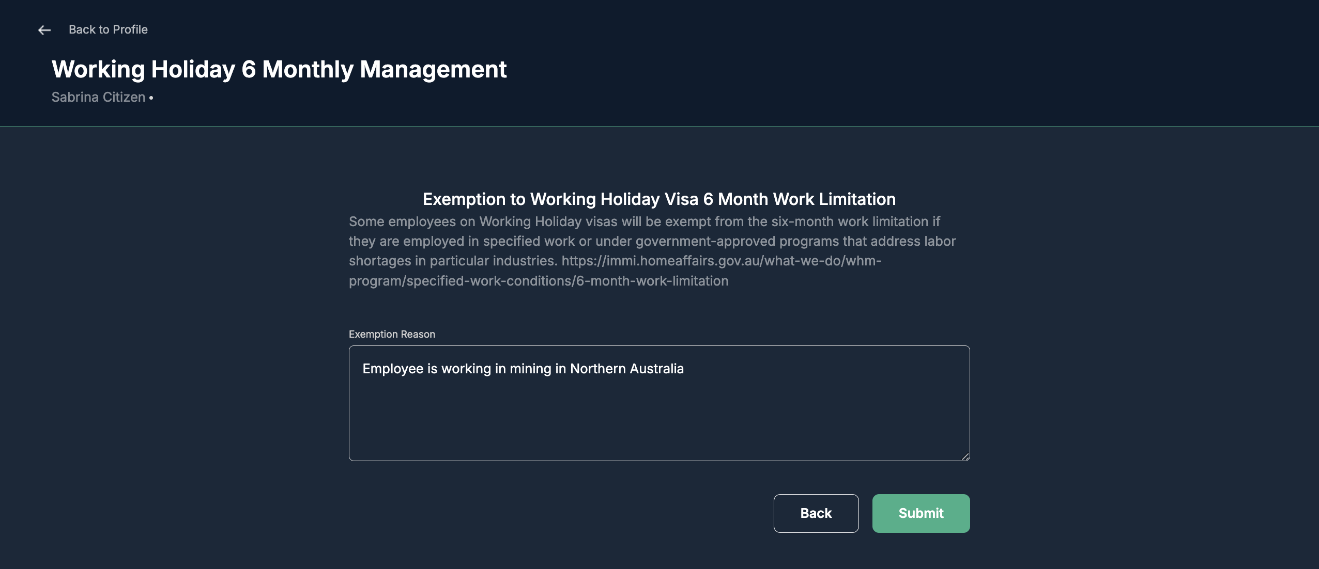Click the Exemption Reason label

pos(392,334)
